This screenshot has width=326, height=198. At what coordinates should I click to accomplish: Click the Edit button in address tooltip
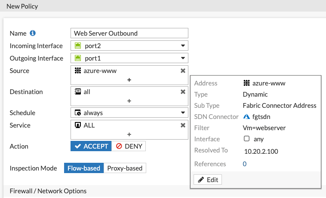(208, 180)
